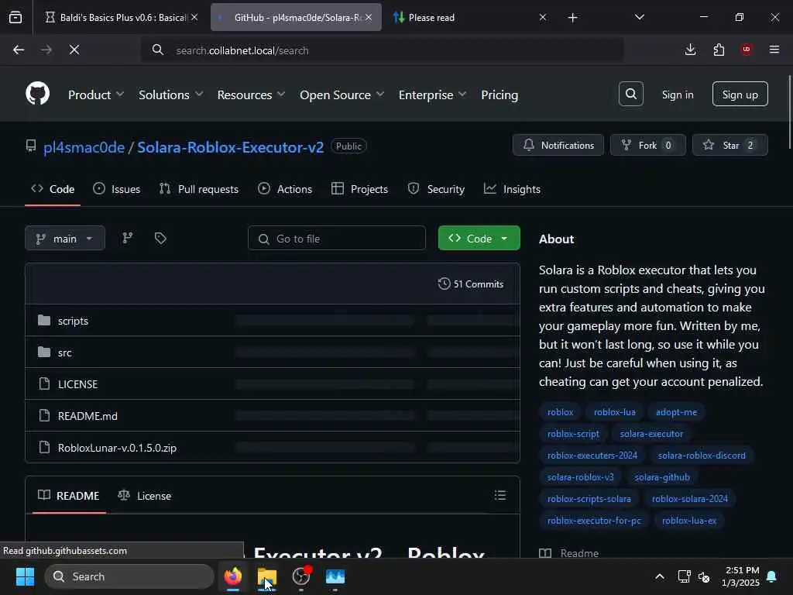
Task: Click the Windows Start button
Action: click(25, 576)
